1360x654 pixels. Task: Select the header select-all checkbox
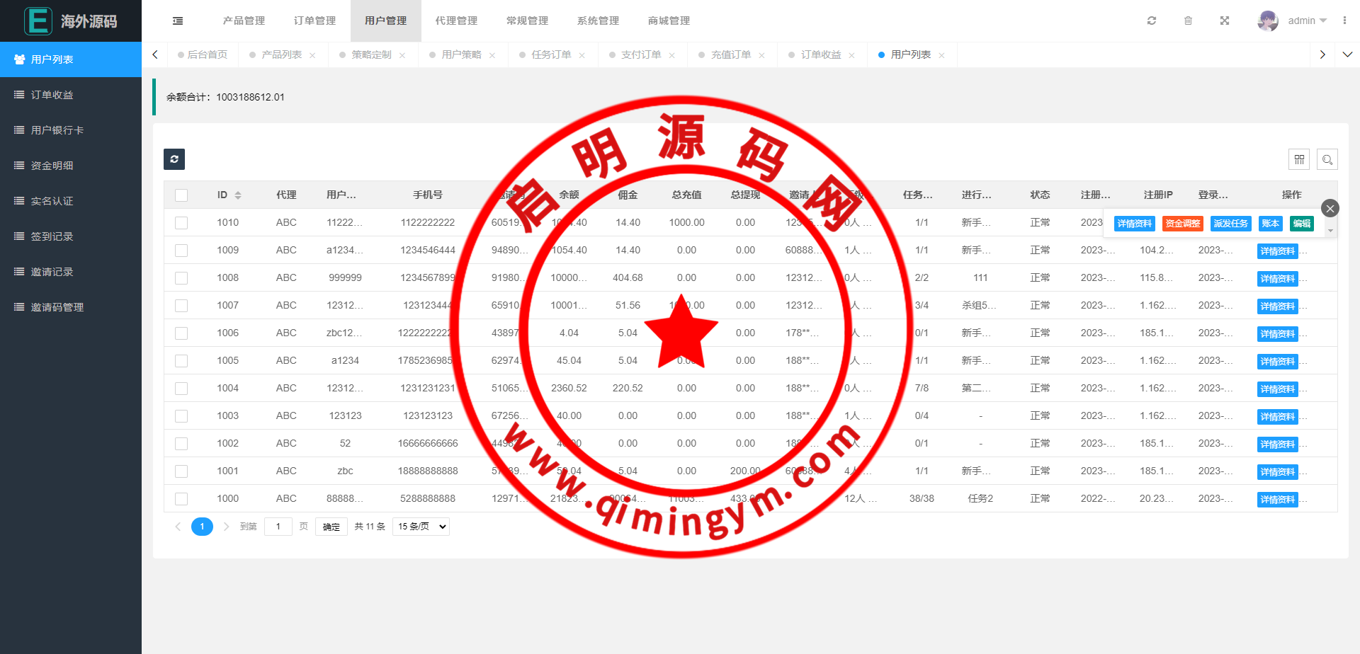(x=181, y=195)
